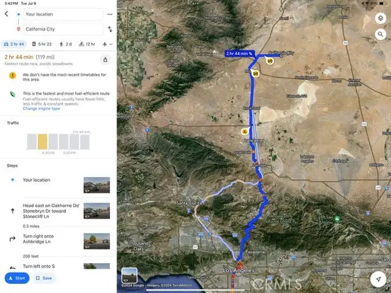This screenshot has width=391, height=293.
Task: Tap the map search magnifier icon
Action: coord(381,34)
